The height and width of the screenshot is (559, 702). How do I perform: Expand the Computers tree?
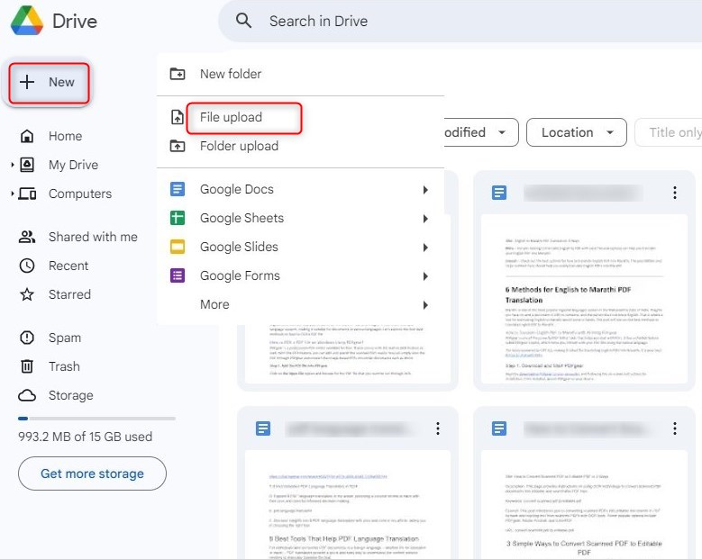point(13,194)
